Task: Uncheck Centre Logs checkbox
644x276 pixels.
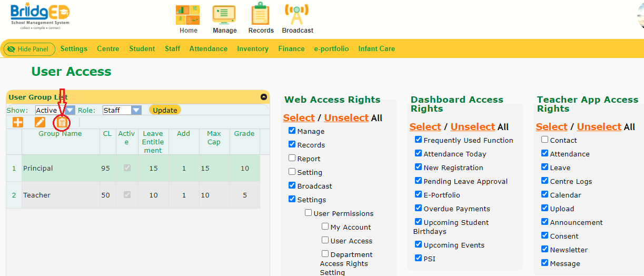Action: coord(544,181)
